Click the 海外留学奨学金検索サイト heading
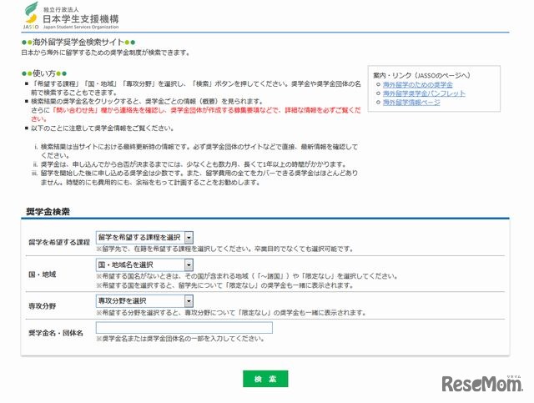 pos(78,43)
